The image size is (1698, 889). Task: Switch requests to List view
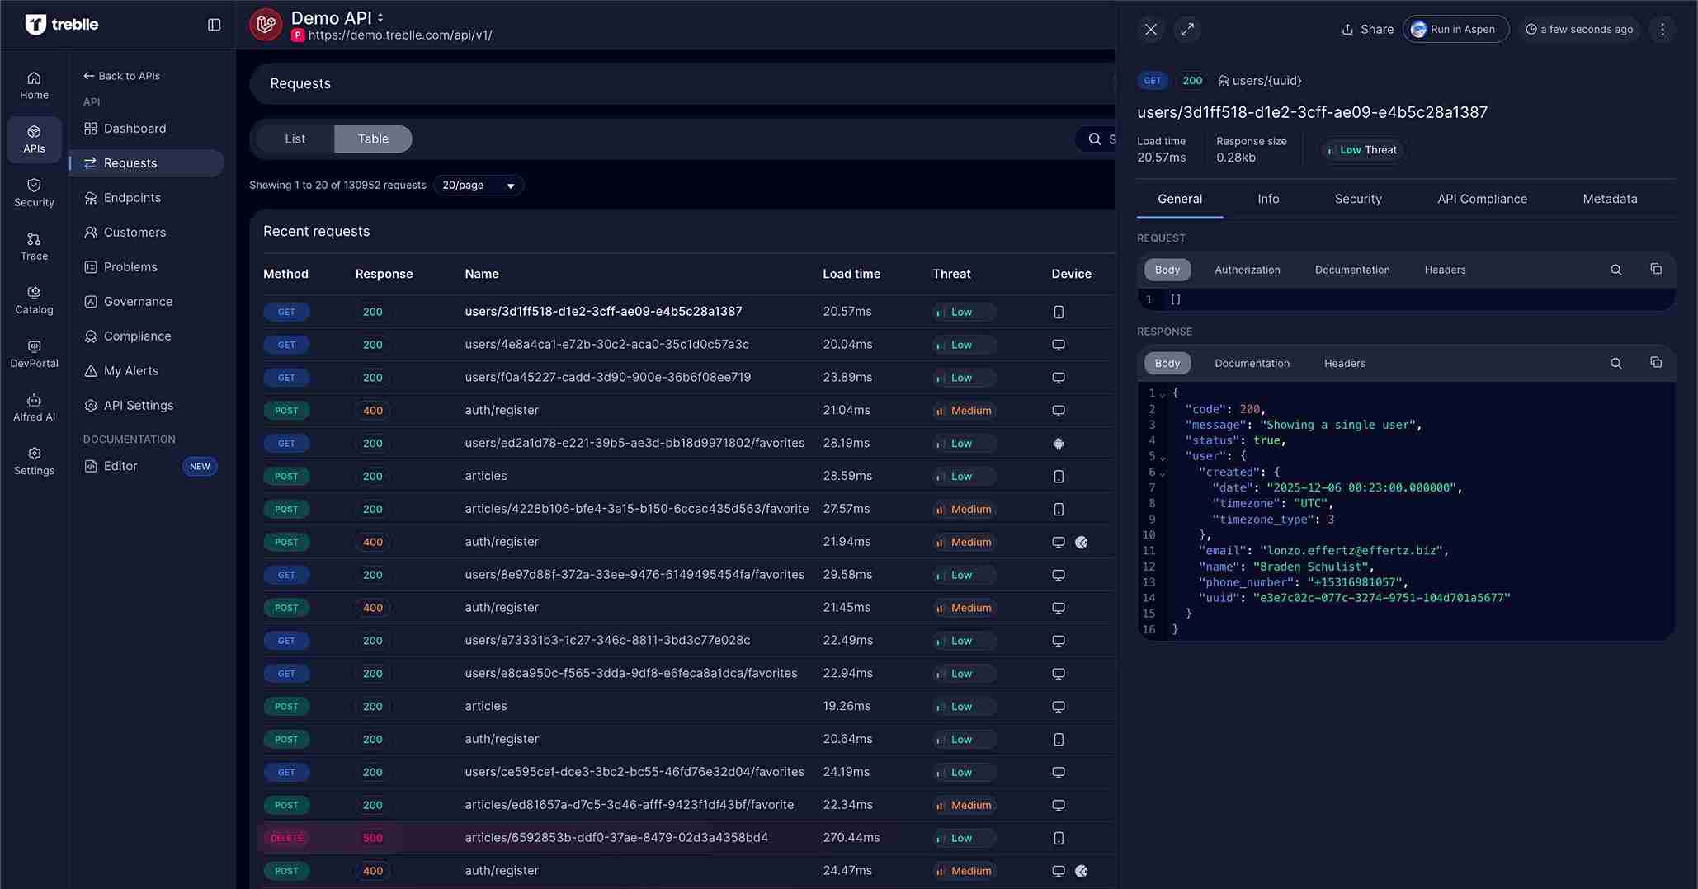coord(295,139)
